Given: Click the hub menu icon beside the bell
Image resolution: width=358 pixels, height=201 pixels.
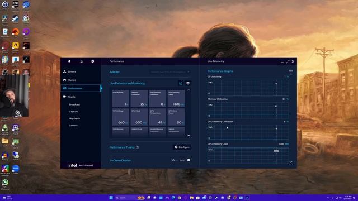Looking at the screenshot, I should [x=82, y=61].
